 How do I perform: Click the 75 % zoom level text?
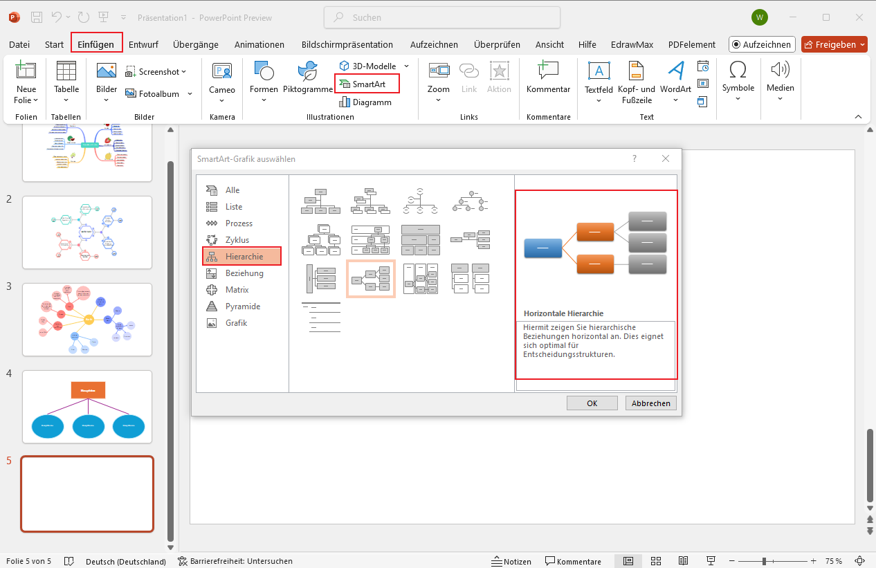click(834, 561)
